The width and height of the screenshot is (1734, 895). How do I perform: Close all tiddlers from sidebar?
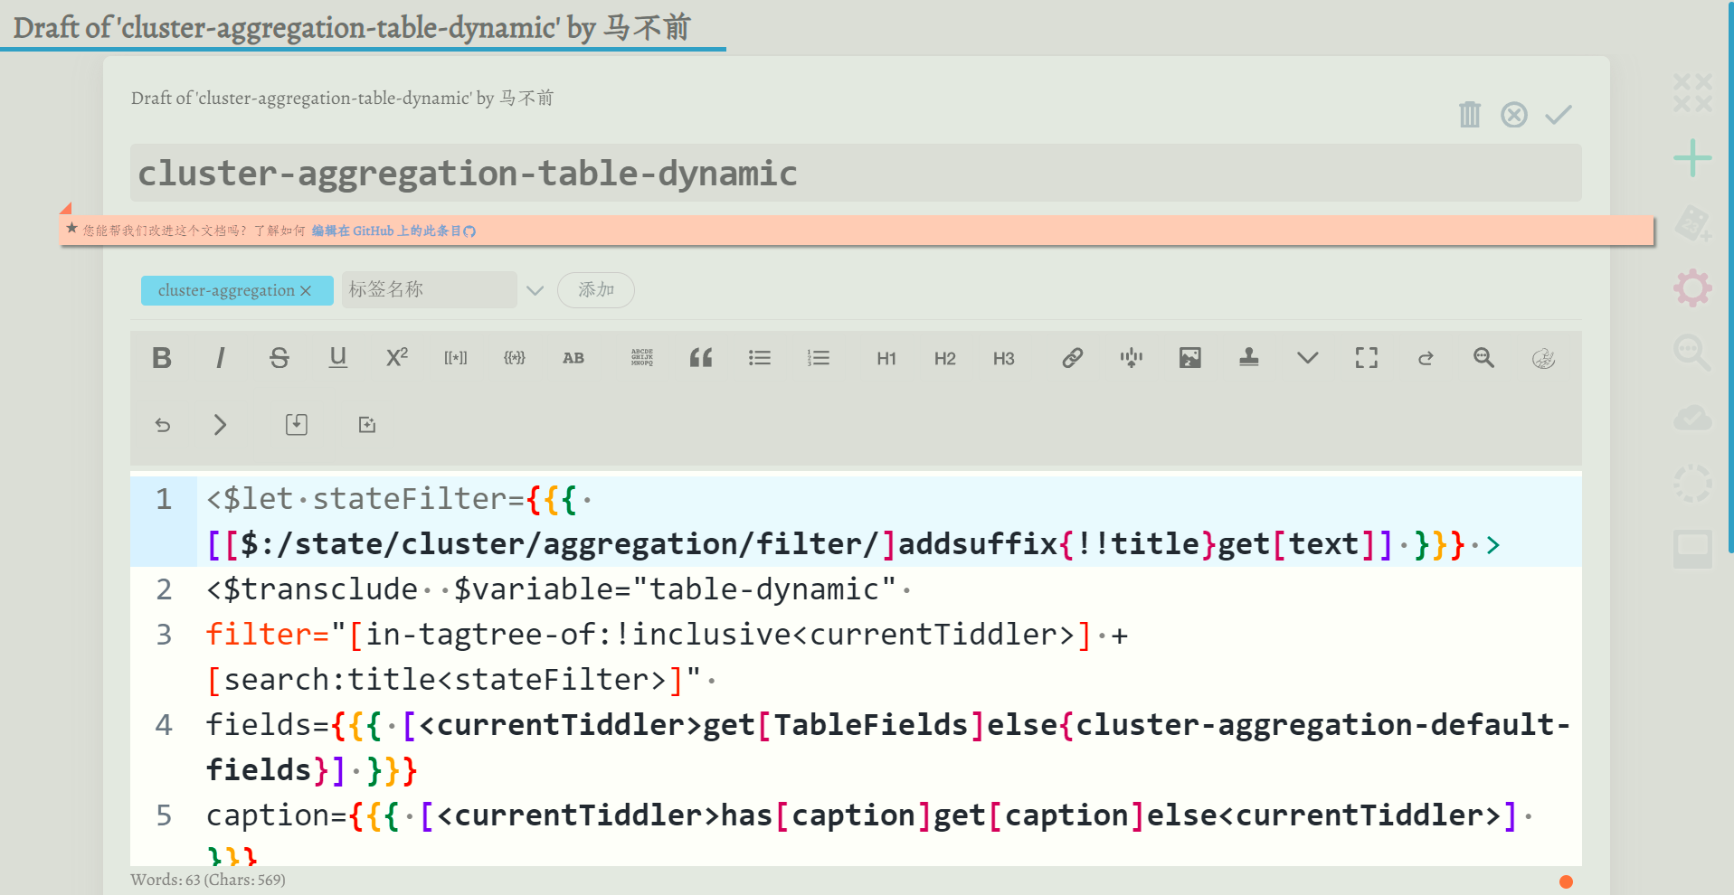point(1692,92)
